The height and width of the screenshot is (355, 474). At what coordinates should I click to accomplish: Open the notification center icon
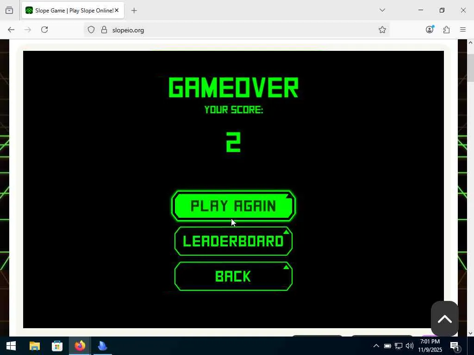point(455,346)
